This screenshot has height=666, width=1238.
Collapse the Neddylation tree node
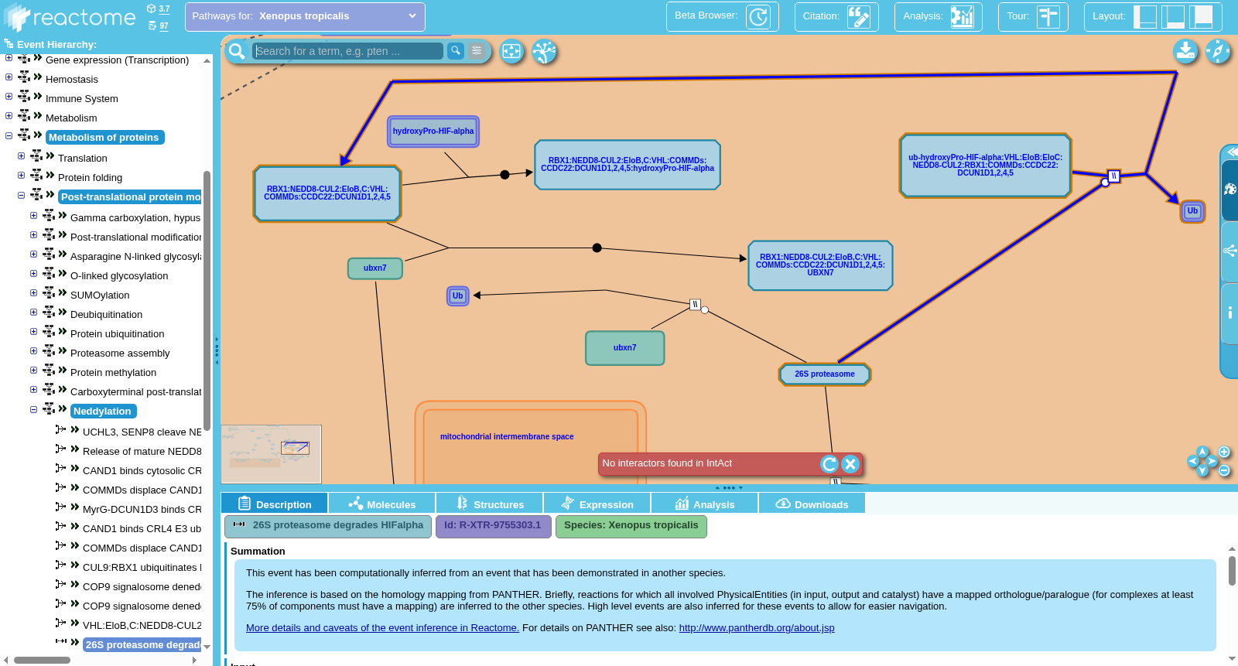[33, 409]
